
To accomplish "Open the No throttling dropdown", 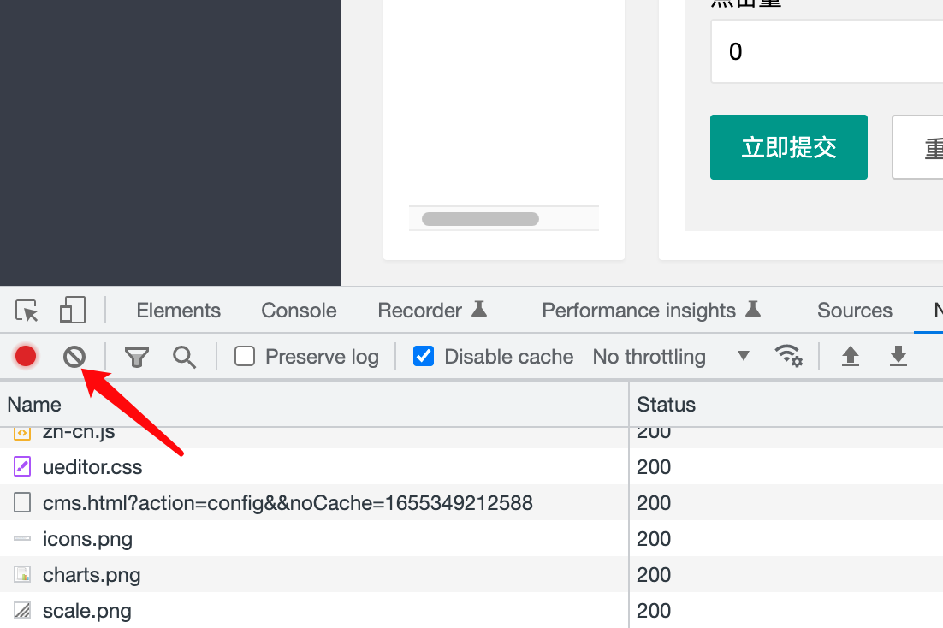I will click(671, 357).
